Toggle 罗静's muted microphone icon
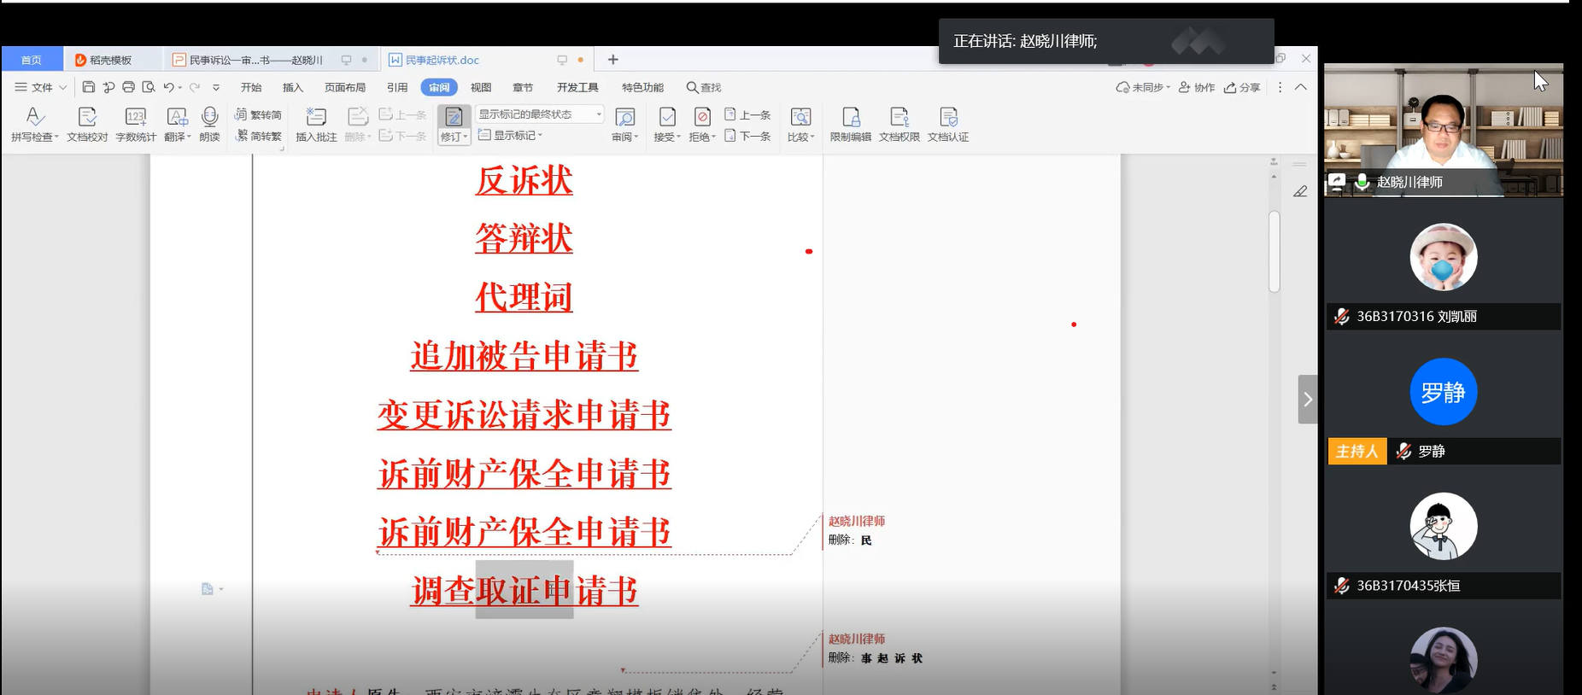The image size is (1582, 695). (1403, 452)
